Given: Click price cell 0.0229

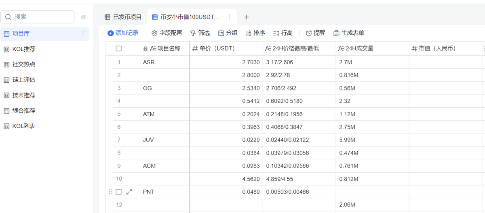Looking at the screenshot, I should [226, 140].
